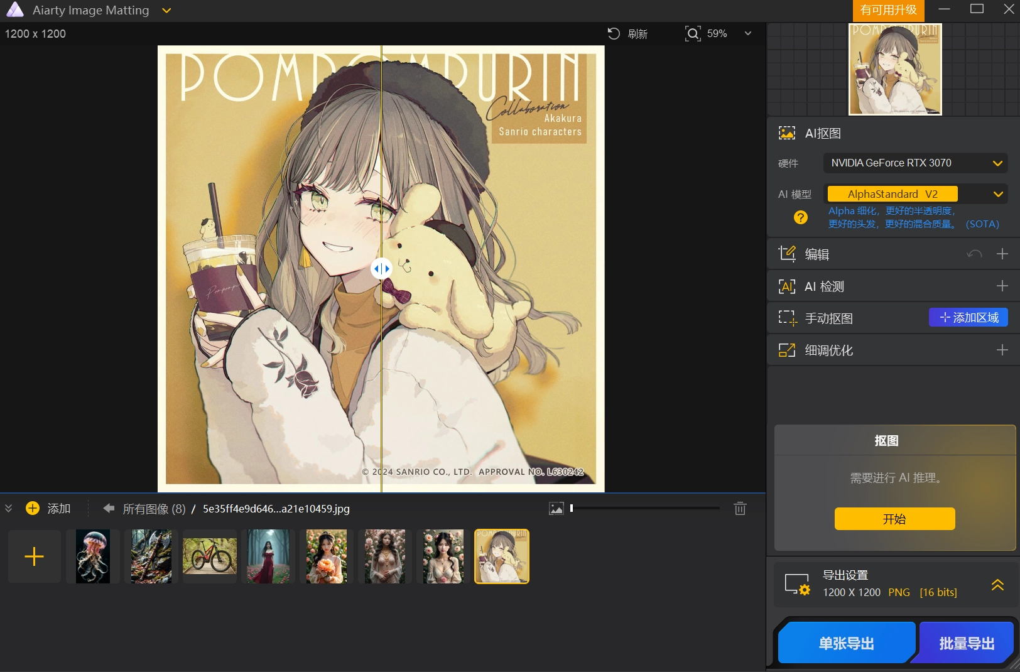
Task: Open the 59% zoom level dropdown
Action: (748, 34)
